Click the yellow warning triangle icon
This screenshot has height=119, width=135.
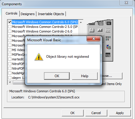39,57
